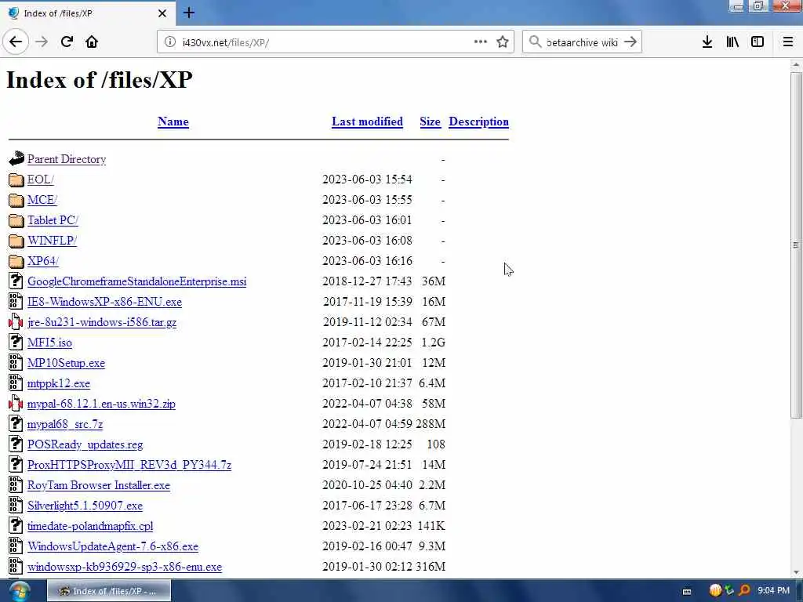Open the MCE/ folder link
The height and width of the screenshot is (602, 803).
tap(42, 200)
